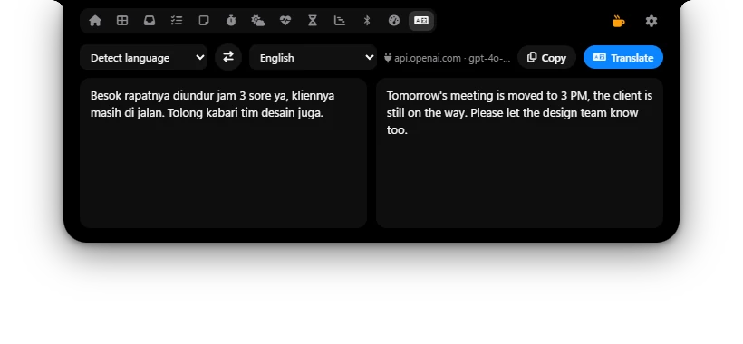Click into the Indonesian source text box
This screenshot has width=743, height=344.
click(x=223, y=153)
